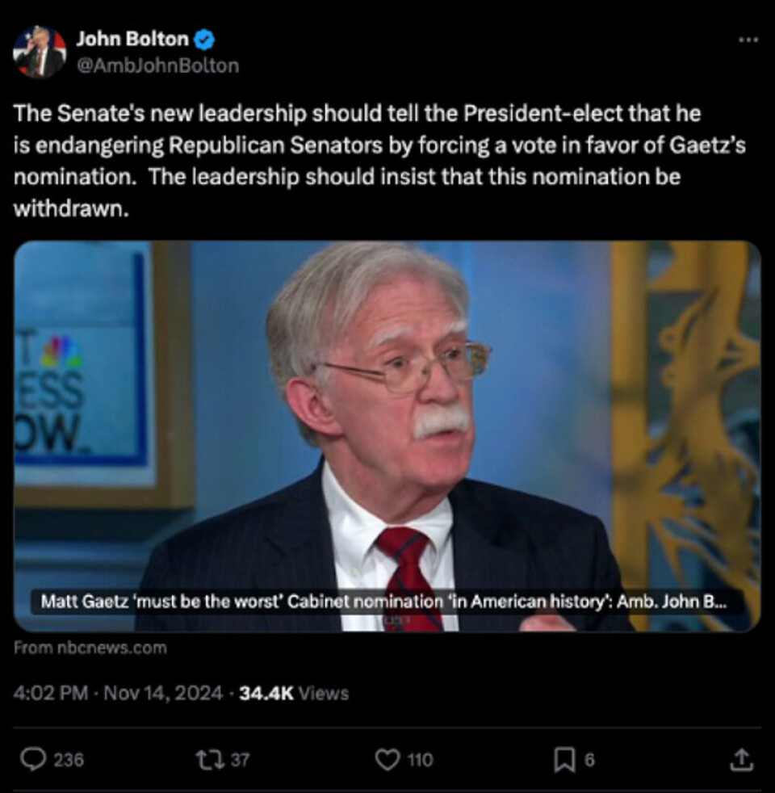View the 34.4K Views analytics
Screen dimensions: 775x793
pos(294,693)
